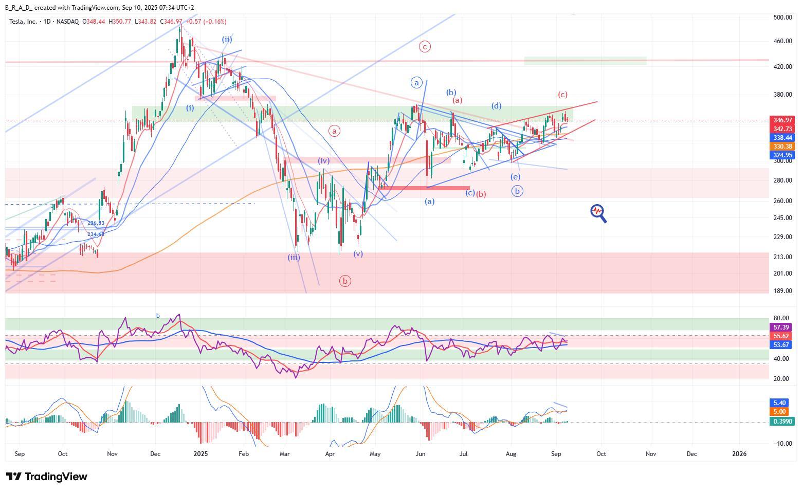Select the 342.73 price tag
802x492 pixels.
(x=782, y=129)
